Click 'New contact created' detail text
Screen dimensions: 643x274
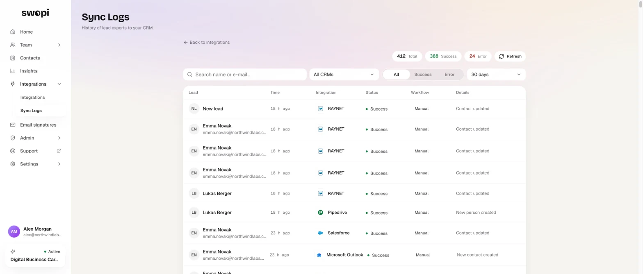[x=478, y=255]
